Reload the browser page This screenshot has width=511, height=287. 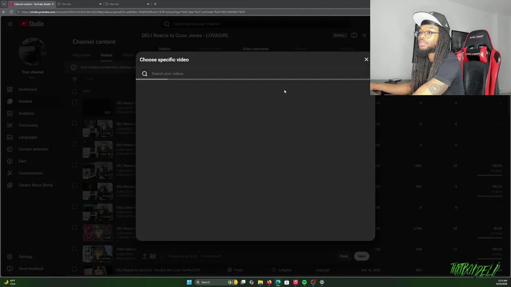click(x=11, y=12)
